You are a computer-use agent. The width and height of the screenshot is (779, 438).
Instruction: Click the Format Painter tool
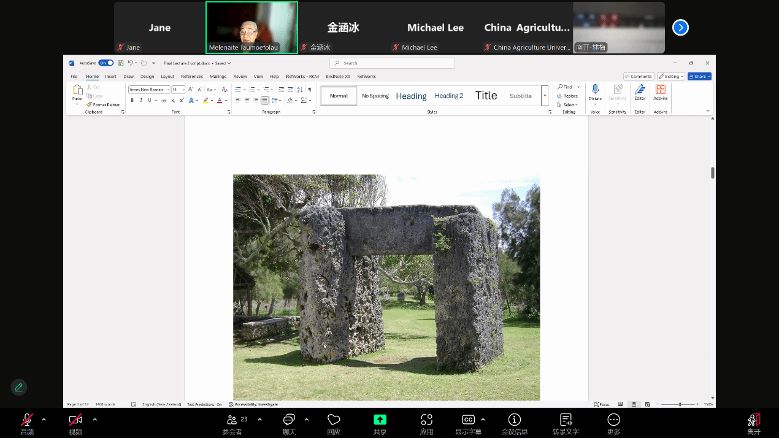(x=103, y=105)
